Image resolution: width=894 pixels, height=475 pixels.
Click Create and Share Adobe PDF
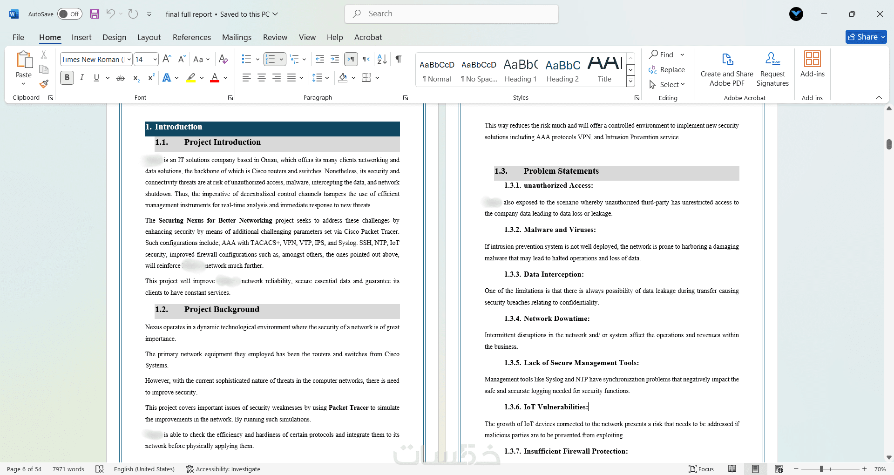click(x=727, y=69)
